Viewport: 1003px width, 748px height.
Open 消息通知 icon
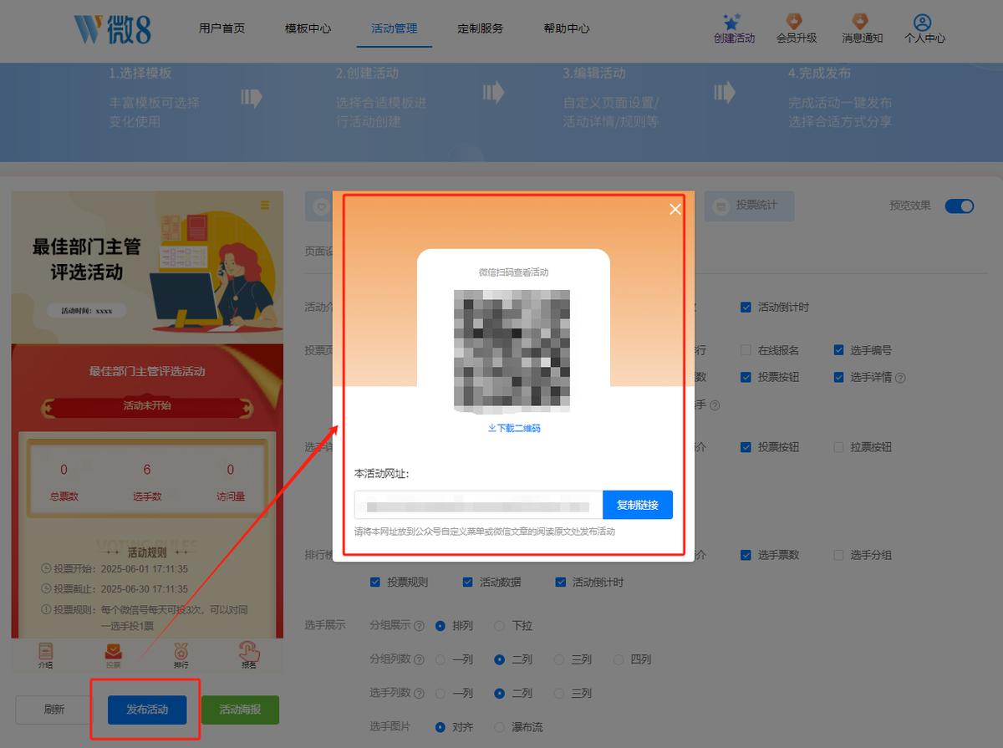[x=860, y=22]
